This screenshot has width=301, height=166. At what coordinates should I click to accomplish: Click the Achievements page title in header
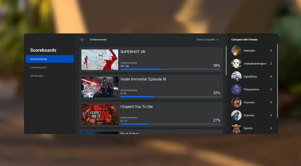(98, 39)
